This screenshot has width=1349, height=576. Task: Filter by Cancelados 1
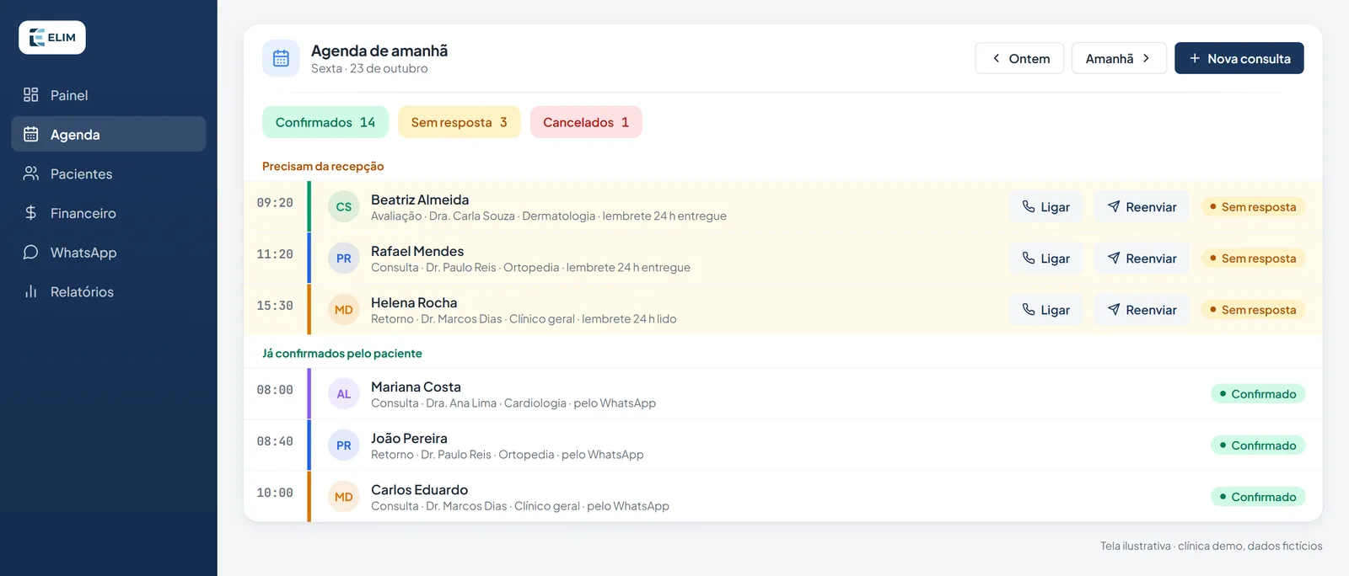coord(586,122)
